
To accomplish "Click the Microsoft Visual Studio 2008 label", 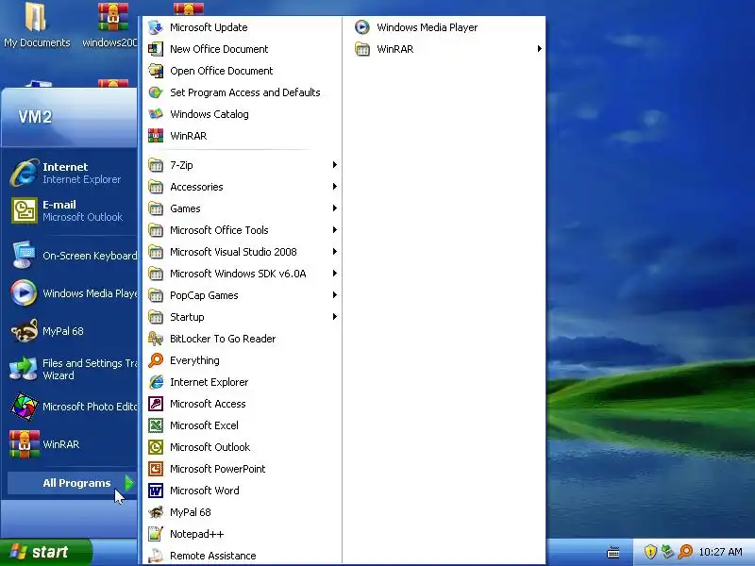I will pos(233,252).
